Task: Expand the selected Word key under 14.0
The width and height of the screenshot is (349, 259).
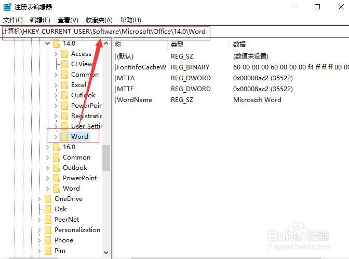Action: coord(56,137)
